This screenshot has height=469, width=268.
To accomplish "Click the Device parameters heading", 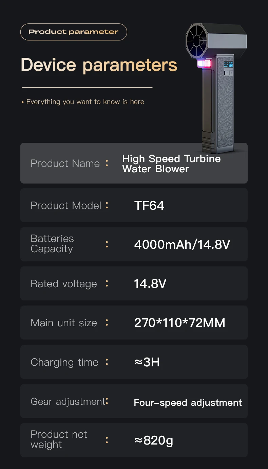I will tap(99, 65).
